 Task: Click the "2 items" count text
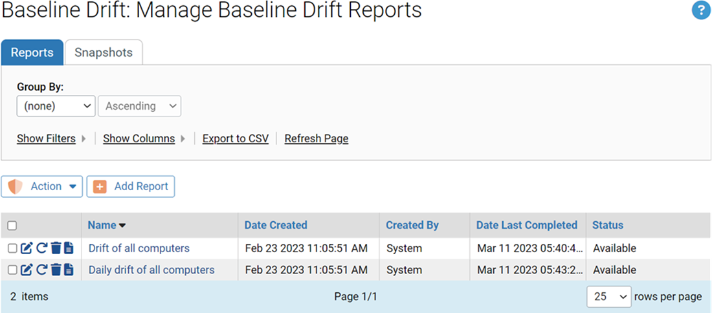click(29, 297)
